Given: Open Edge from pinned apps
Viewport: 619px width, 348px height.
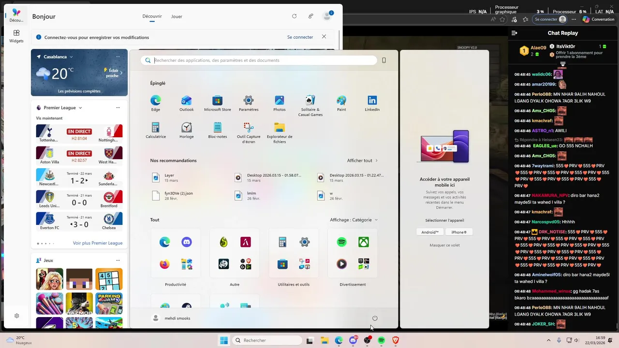Looking at the screenshot, I should tap(155, 103).
